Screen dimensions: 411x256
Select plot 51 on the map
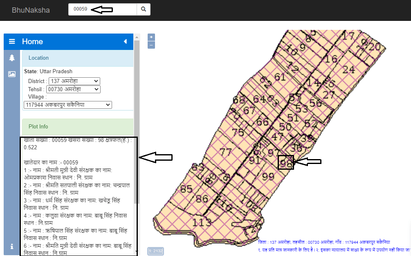[293, 118]
